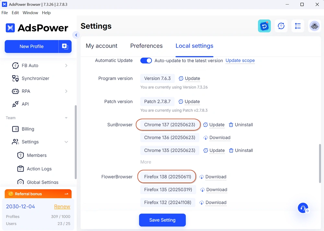
Task: Click the app icon in the title bar
Action: pos(4,4)
